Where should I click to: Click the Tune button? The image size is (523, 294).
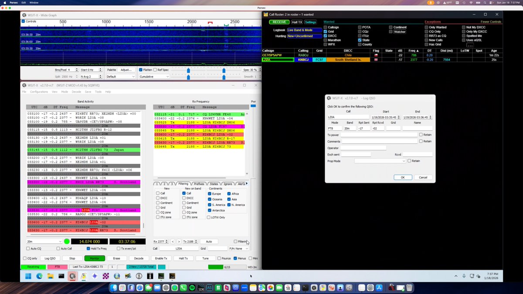(x=205, y=258)
